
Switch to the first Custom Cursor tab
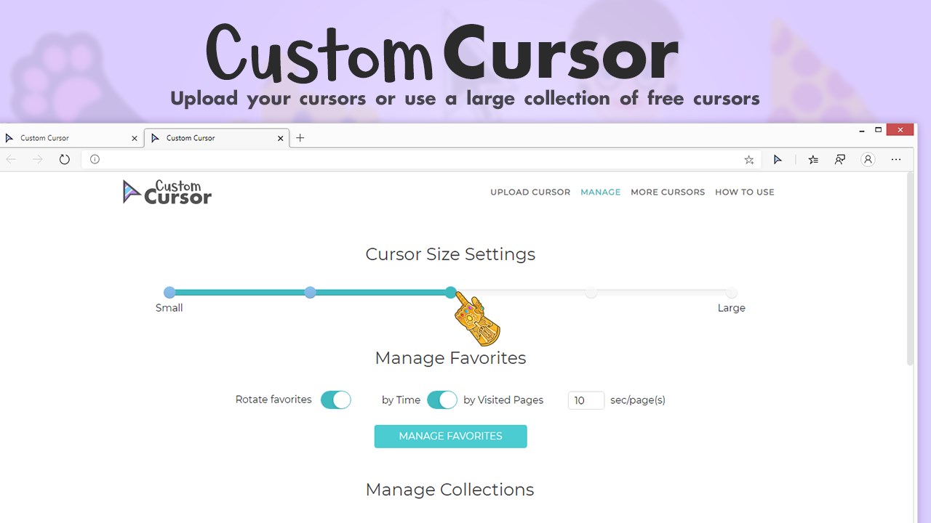coord(71,138)
